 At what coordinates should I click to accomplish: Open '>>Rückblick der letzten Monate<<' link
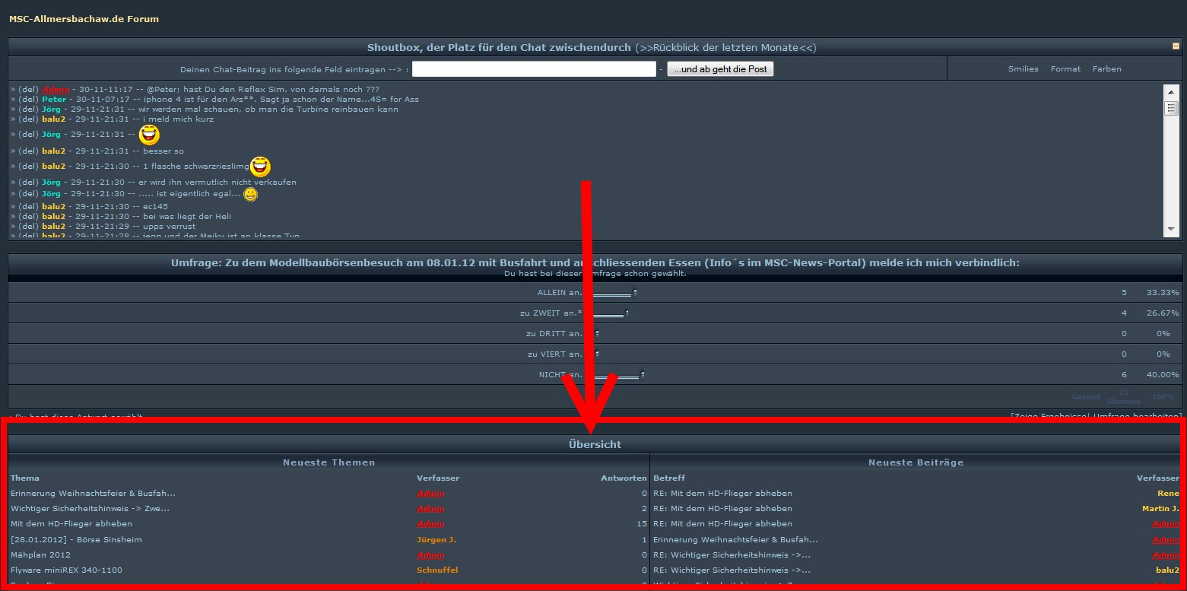725,47
